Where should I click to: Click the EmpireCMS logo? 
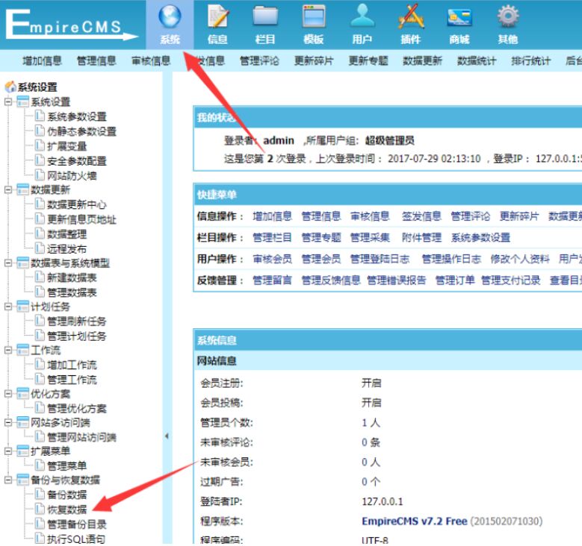point(72,24)
